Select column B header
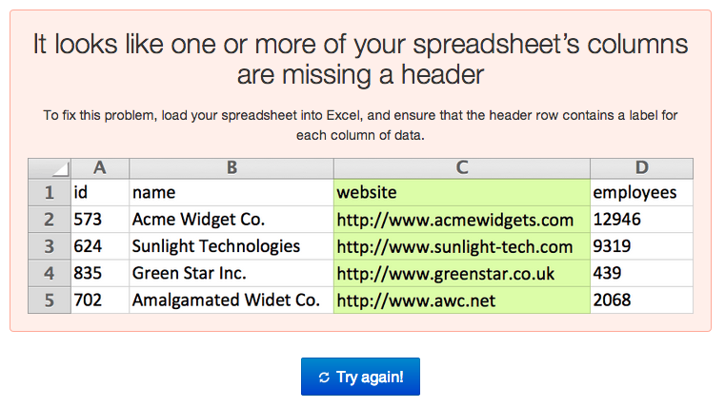 [232, 168]
